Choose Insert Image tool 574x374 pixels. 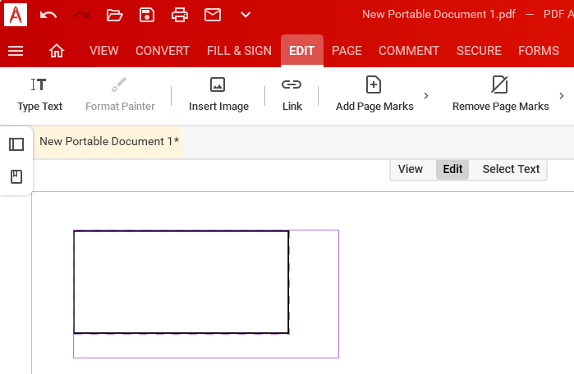[218, 94]
